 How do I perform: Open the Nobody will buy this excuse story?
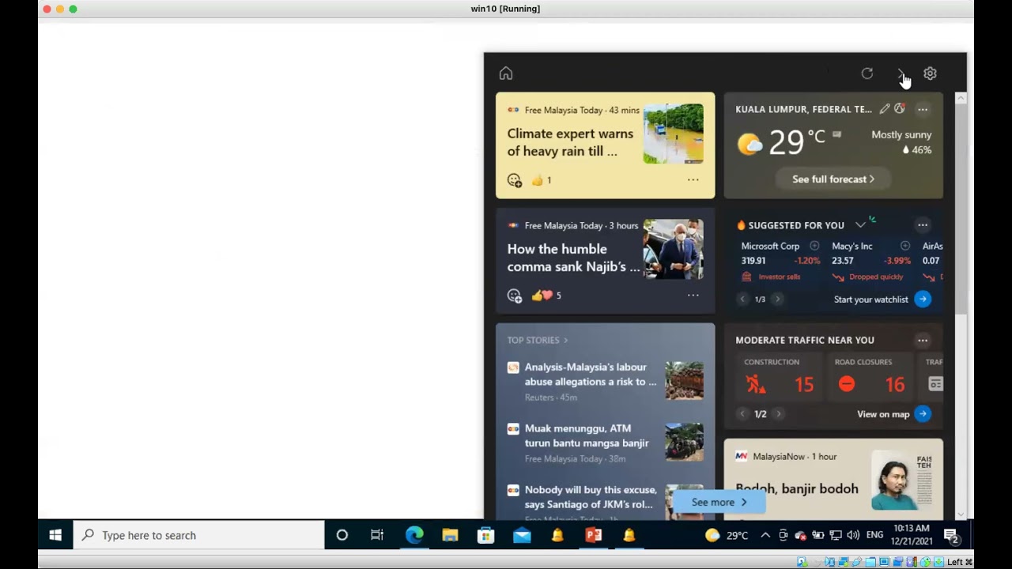589,497
